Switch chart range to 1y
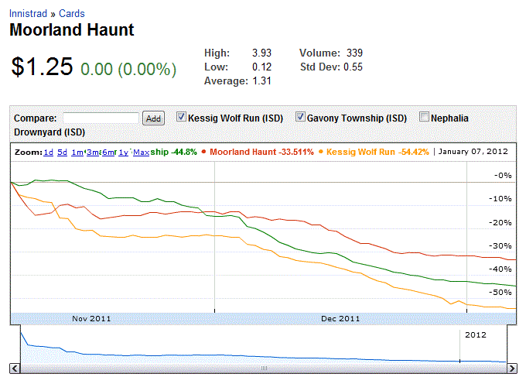 [124, 153]
